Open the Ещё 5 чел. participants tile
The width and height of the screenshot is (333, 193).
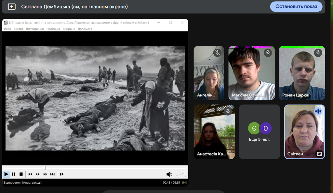click(259, 132)
